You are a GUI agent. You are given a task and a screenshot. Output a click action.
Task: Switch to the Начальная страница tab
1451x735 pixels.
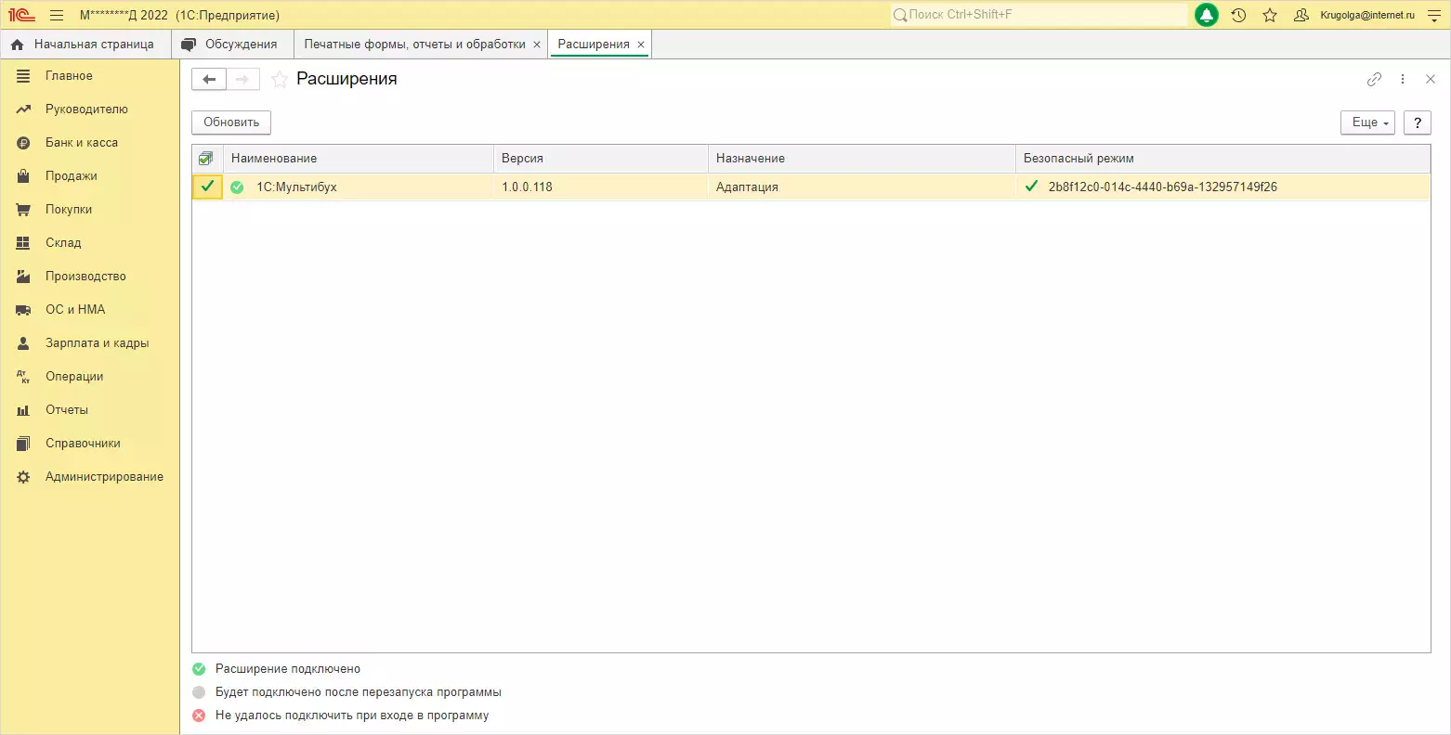point(85,45)
